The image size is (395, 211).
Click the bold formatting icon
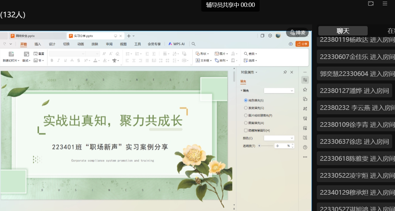52,60
